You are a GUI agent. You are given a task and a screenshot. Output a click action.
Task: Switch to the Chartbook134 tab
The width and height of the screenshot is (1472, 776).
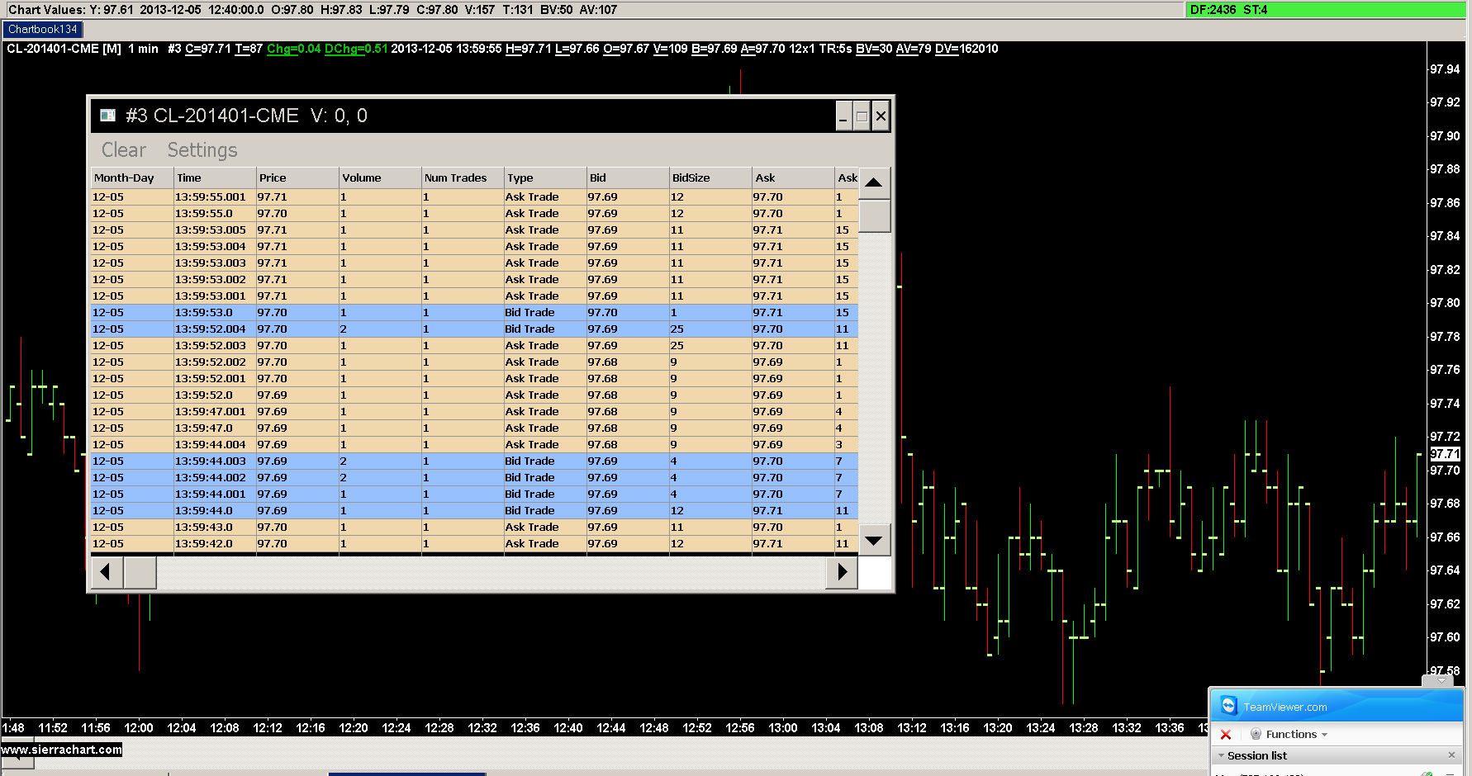(x=43, y=30)
